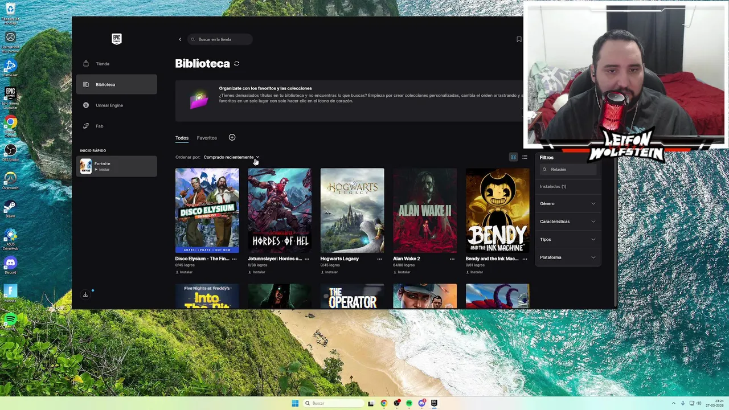
Task: Open the Tienda store section
Action: [x=116, y=64]
